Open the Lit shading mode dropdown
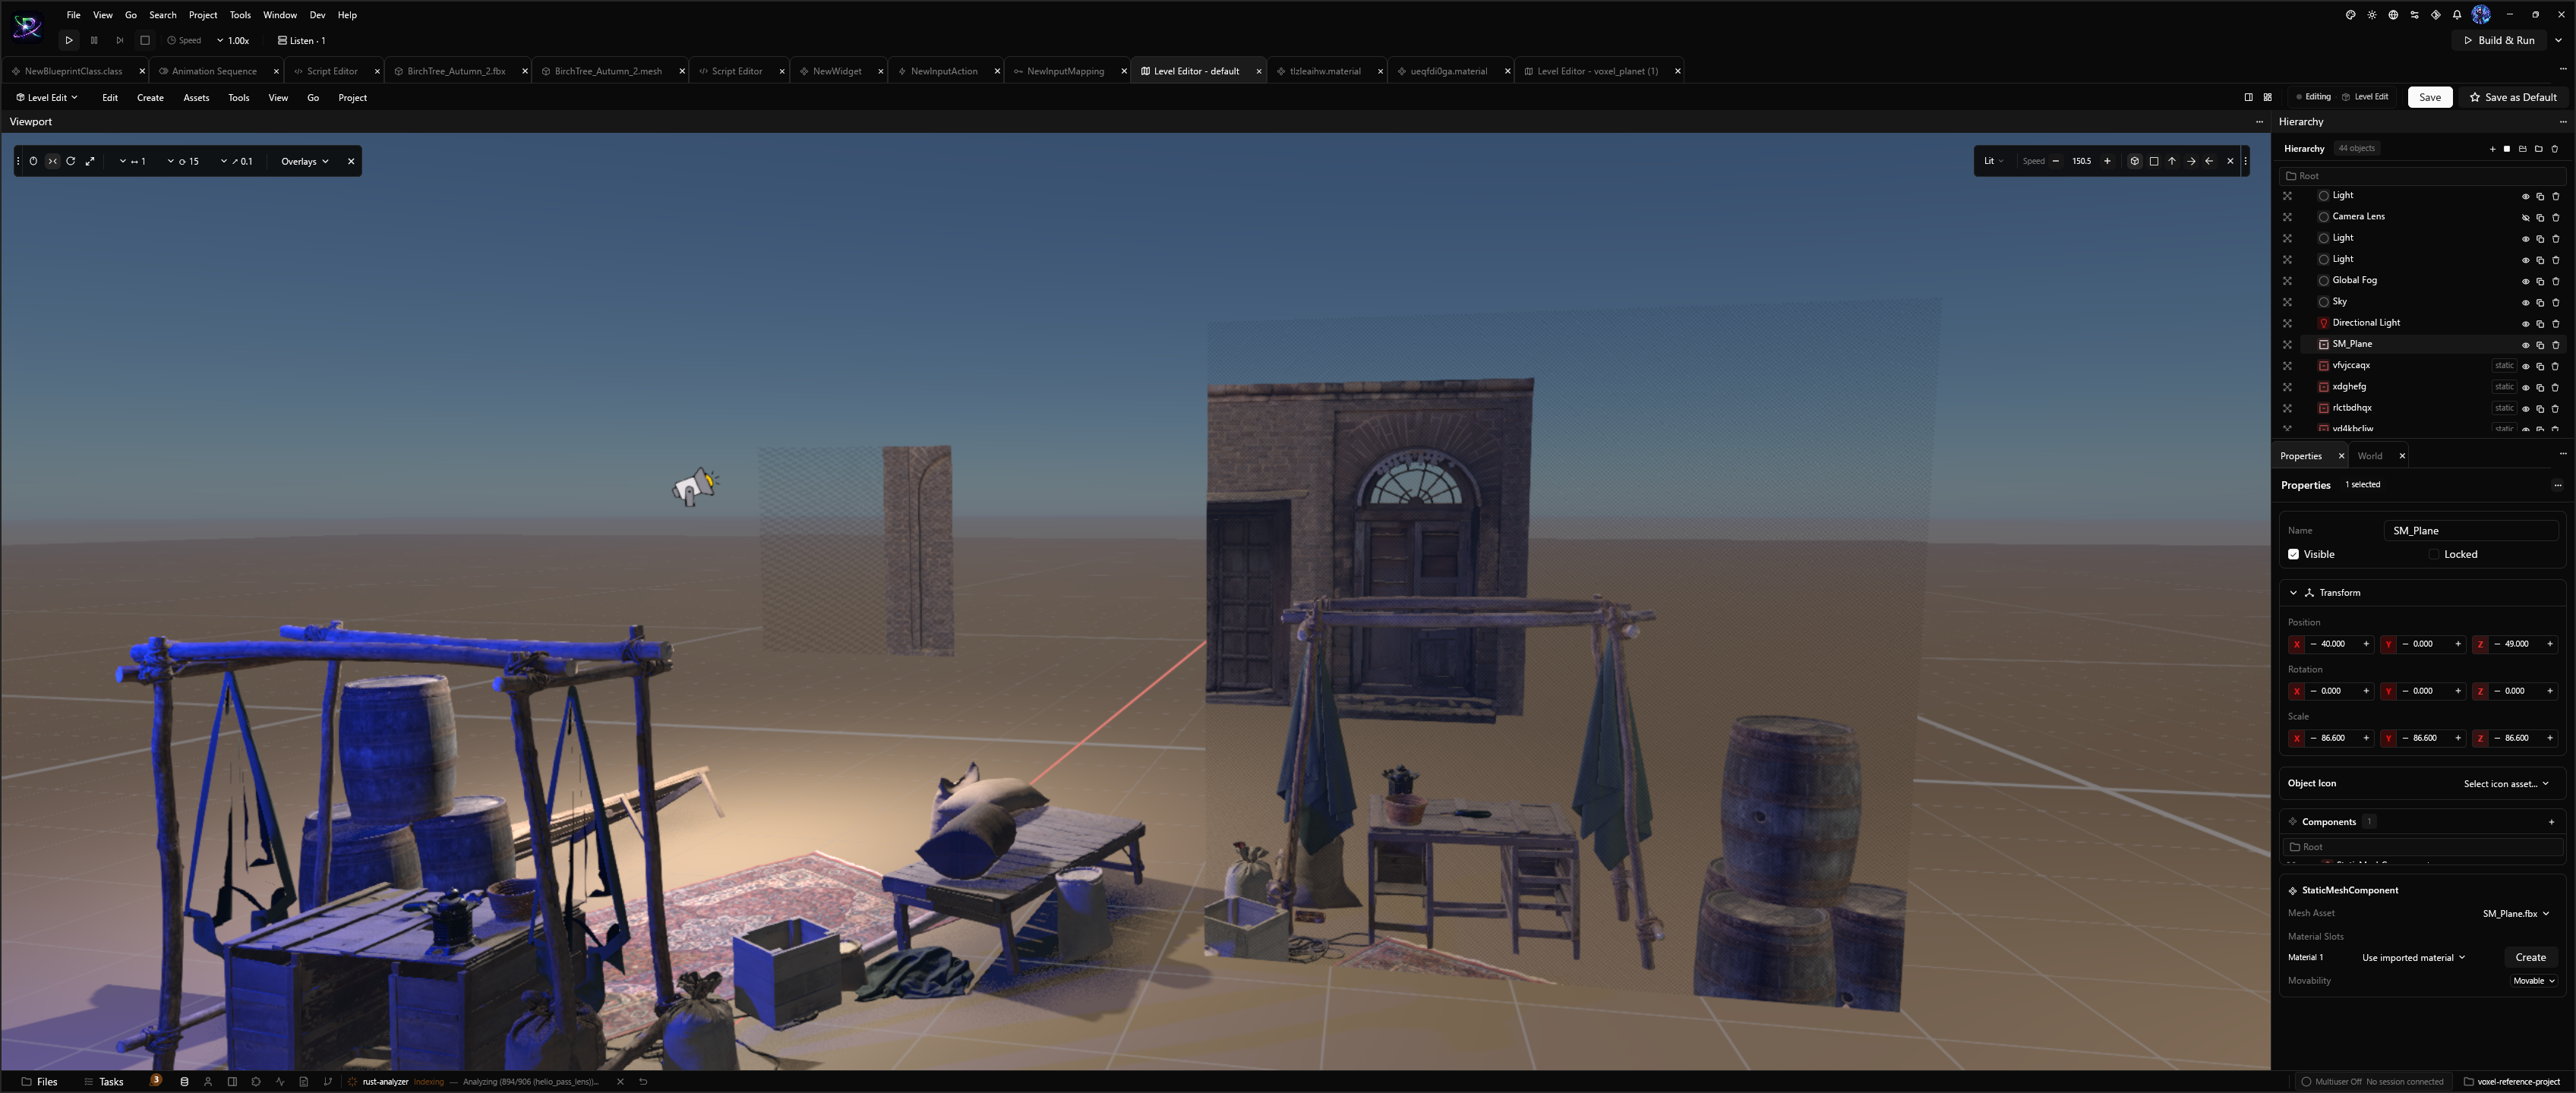This screenshot has height=1093, width=2576. tap(1993, 161)
